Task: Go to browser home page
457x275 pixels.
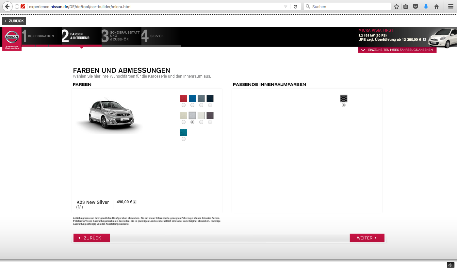Action: [x=436, y=7]
